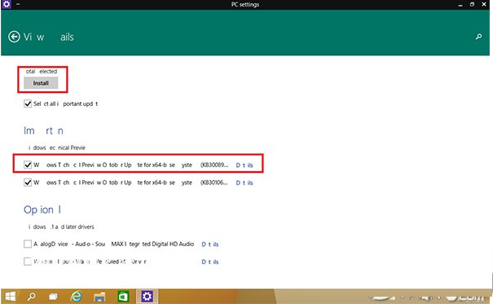Viewport: 493px width, 304px height.
Task: Open search with the magnifier icon
Action: click(478, 37)
